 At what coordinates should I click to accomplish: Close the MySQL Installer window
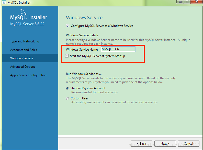[197, 2]
